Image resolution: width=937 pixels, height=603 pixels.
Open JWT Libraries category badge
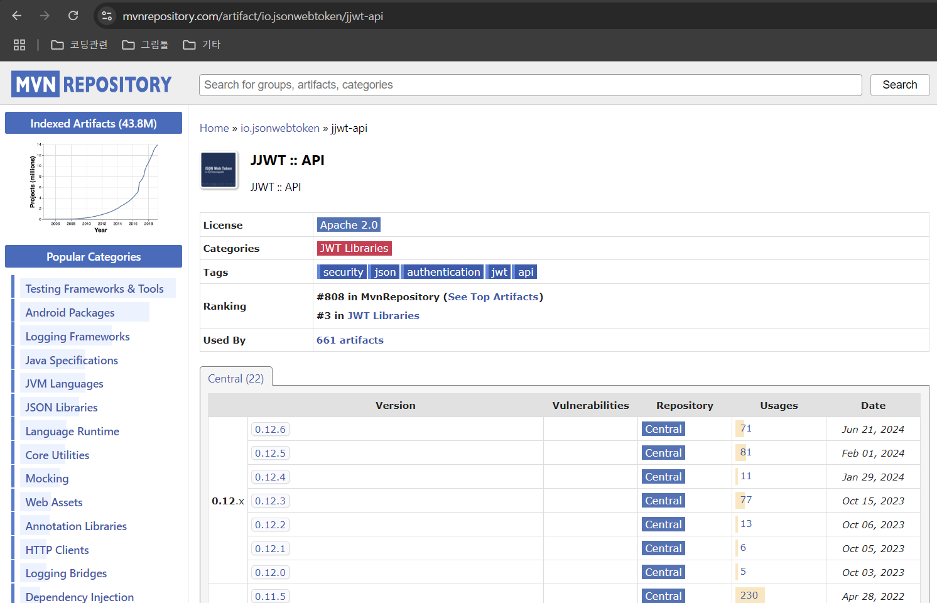pos(354,248)
